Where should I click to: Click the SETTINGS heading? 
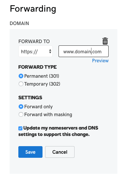point(30,98)
